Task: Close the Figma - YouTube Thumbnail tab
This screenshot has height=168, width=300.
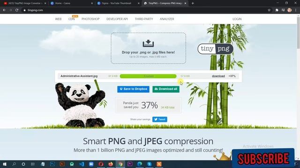Action: [x=139, y=3]
